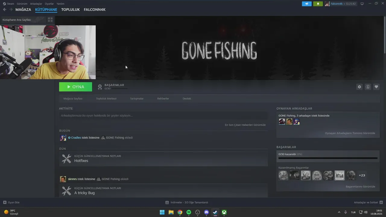
Task: Go to MAĞAZA tab
Action: (23, 10)
